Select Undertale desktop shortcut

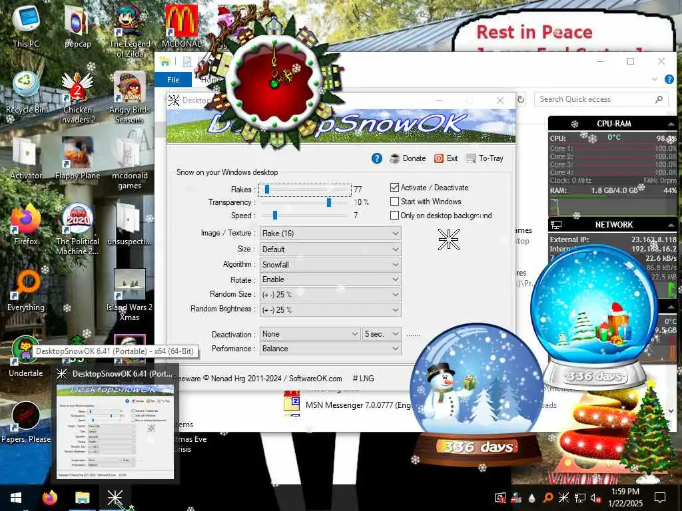pyautogui.click(x=26, y=356)
